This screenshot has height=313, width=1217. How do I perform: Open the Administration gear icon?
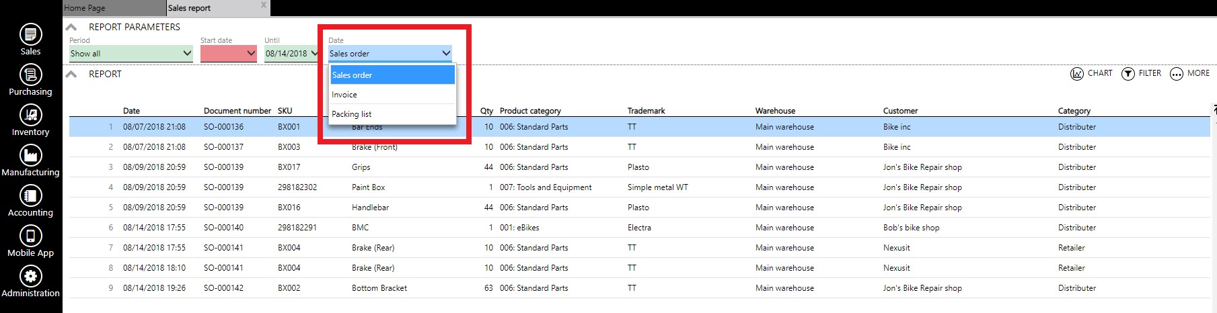point(30,276)
